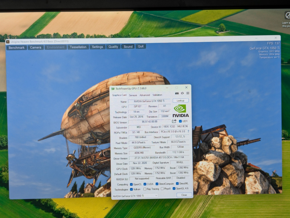Click the Bus Interface question mark
The image size is (290, 218).
coord(188,132)
